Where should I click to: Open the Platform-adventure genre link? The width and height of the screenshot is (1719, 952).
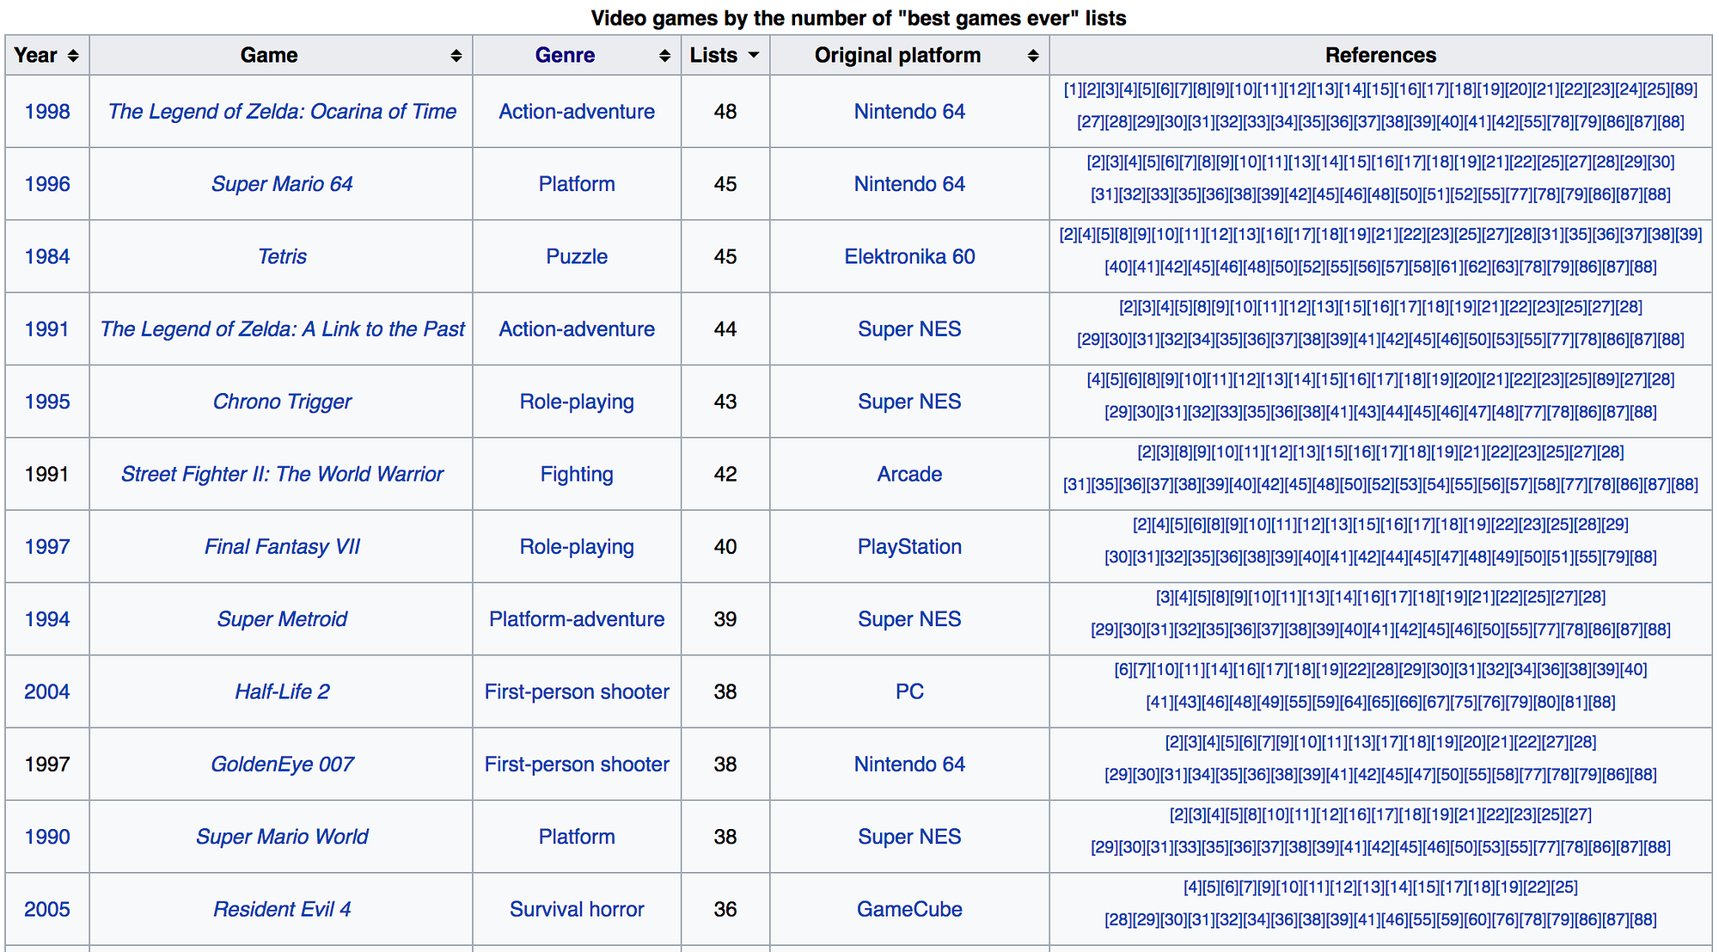click(577, 619)
